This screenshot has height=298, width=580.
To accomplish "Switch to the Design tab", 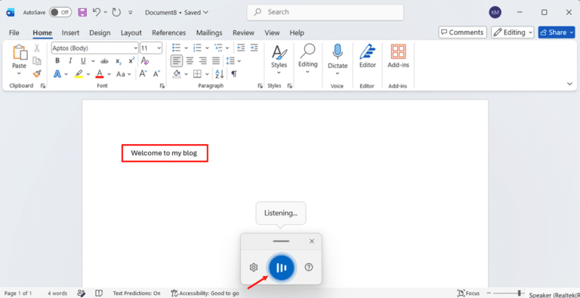I will pyautogui.click(x=100, y=33).
